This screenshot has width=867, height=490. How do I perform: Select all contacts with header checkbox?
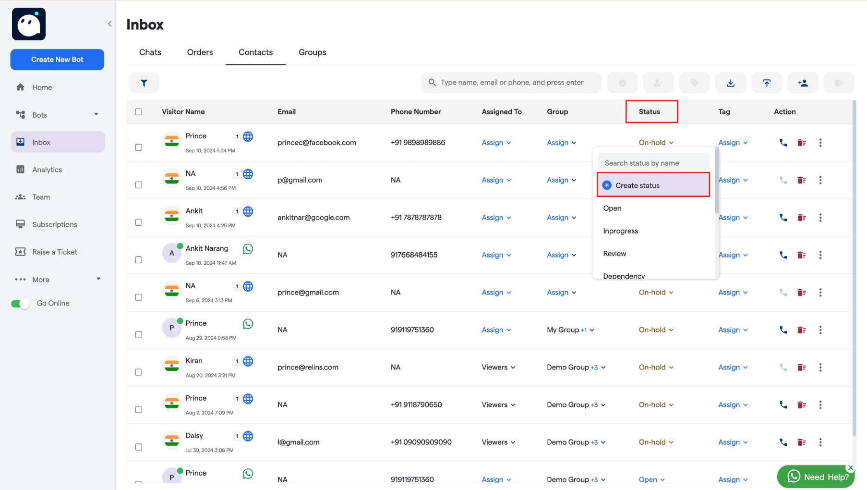(x=139, y=112)
